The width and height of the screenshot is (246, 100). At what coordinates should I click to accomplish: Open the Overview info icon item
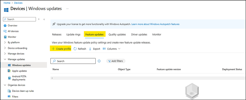(x=5, y=26)
